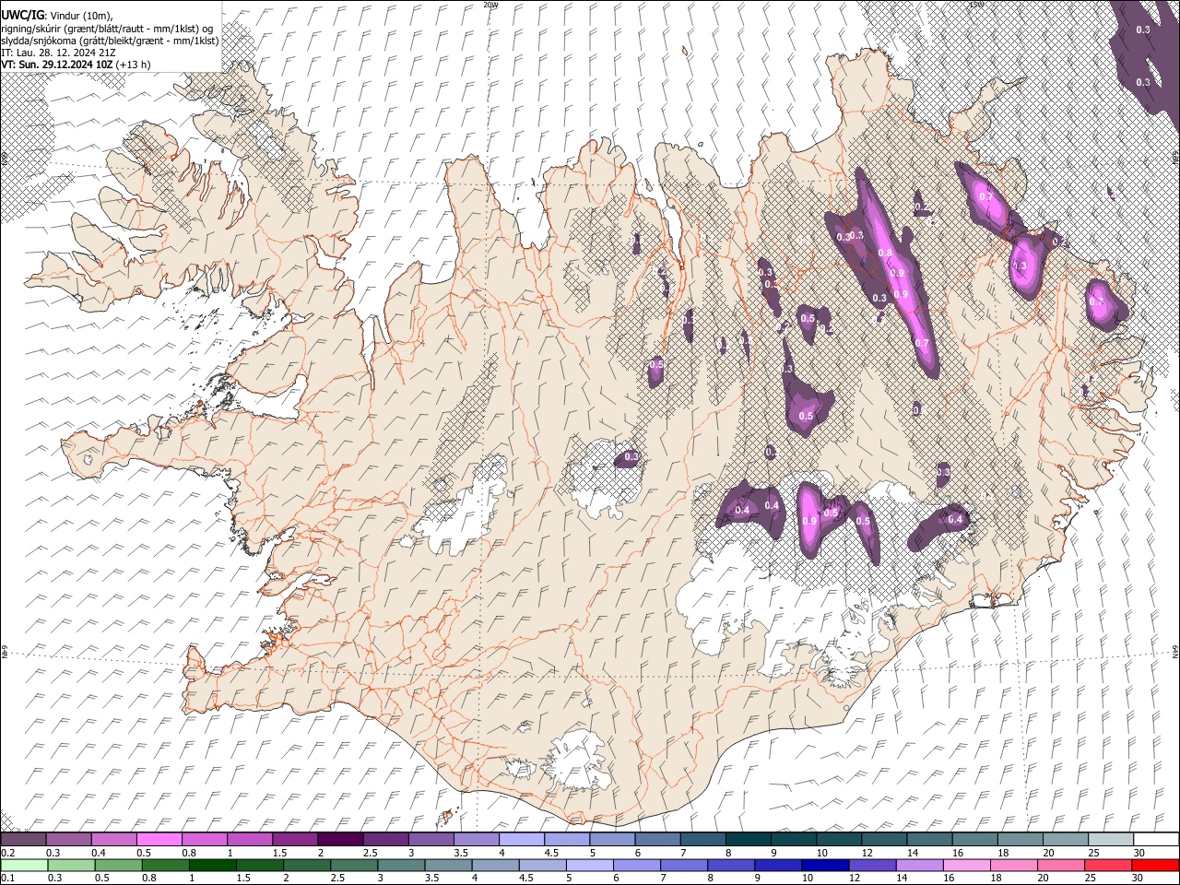Click the pale grey 25–30 snow scale swatch
The width and height of the screenshot is (1180, 885).
click(x=1110, y=839)
